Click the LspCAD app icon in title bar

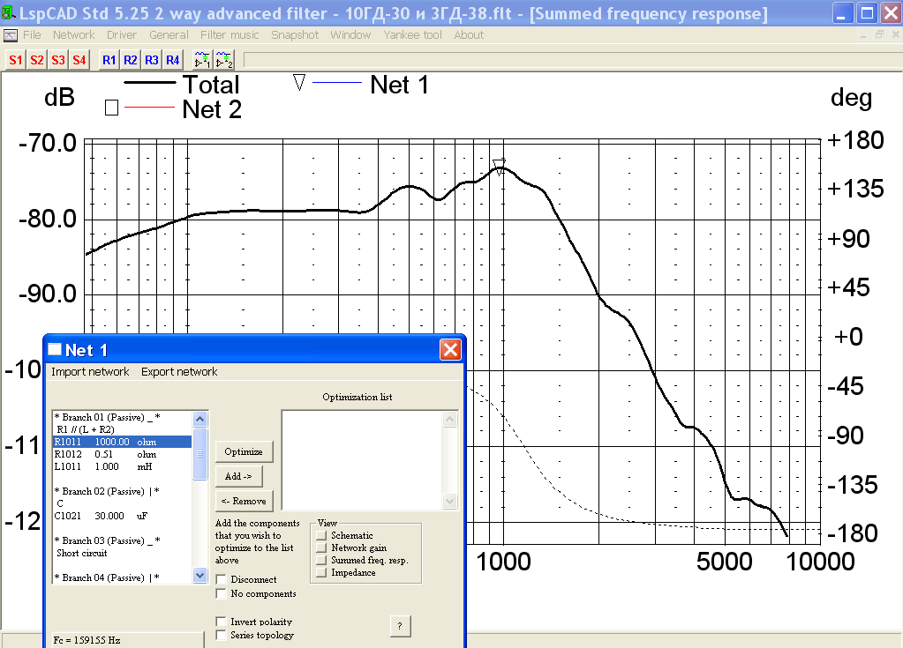coord(9,12)
